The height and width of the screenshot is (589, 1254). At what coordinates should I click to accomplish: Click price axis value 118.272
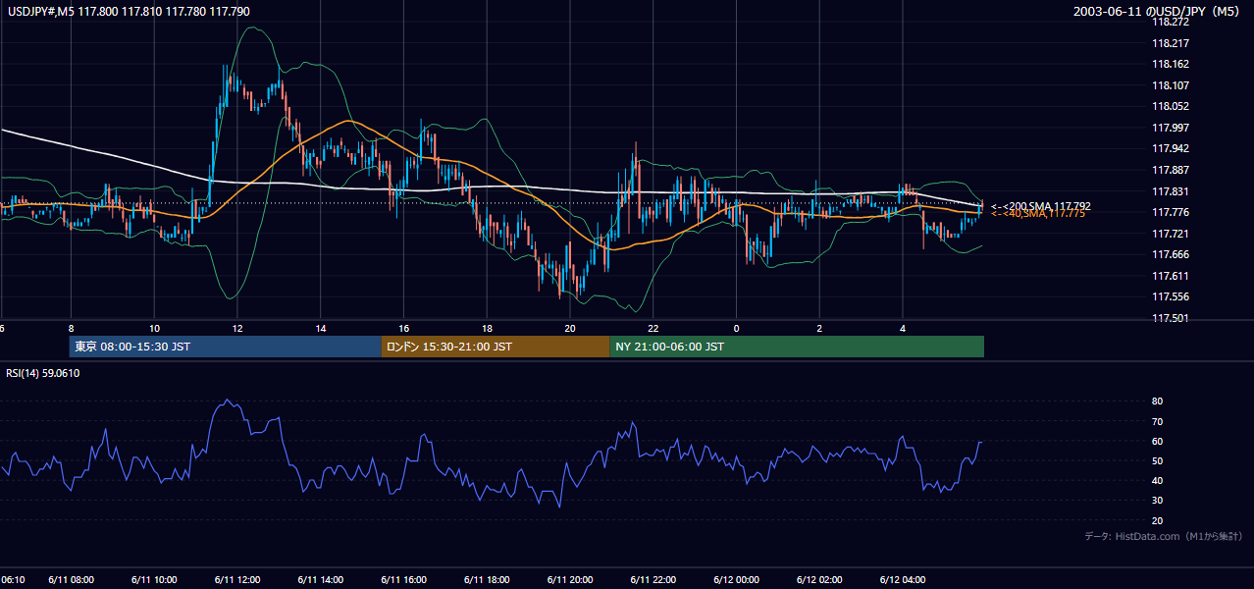(x=1169, y=22)
